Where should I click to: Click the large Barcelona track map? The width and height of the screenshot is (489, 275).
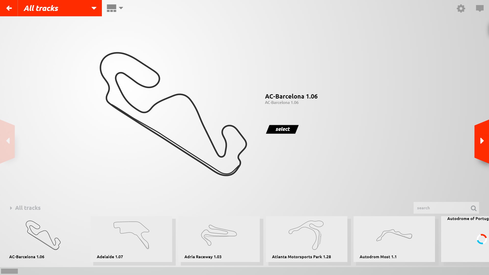click(173, 114)
